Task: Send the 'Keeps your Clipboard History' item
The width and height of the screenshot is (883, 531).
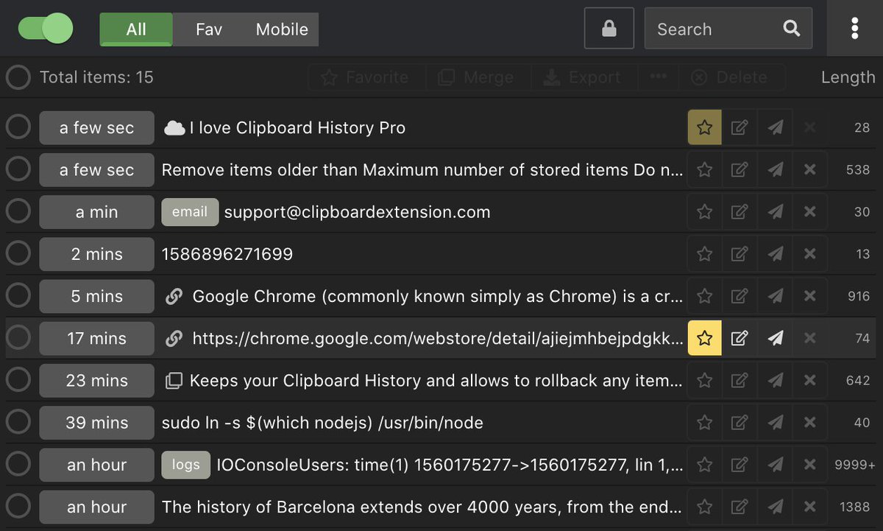Action: (775, 380)
